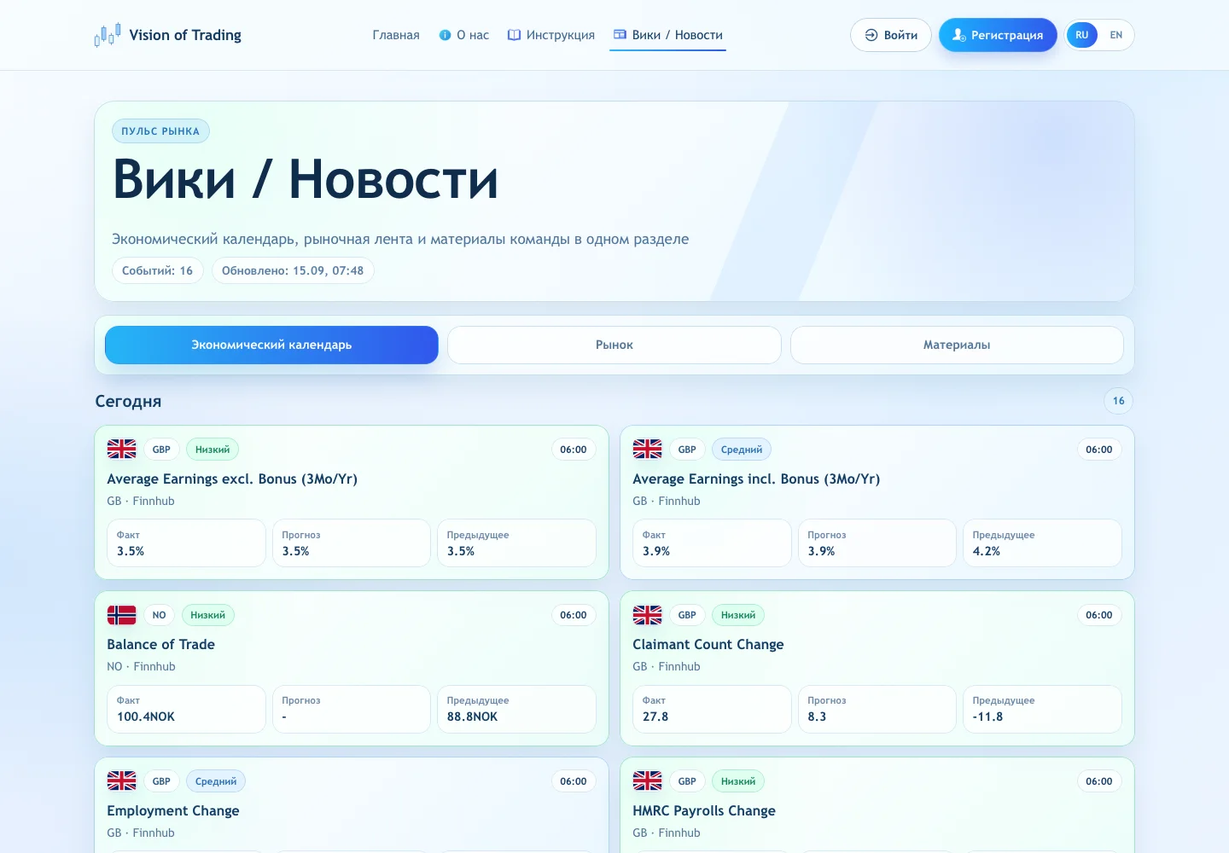Click the Регистрация button

(998, 35)
